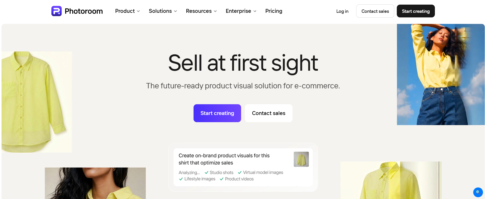
Task: Click the black Start creating header button
Action: [416, 11]
